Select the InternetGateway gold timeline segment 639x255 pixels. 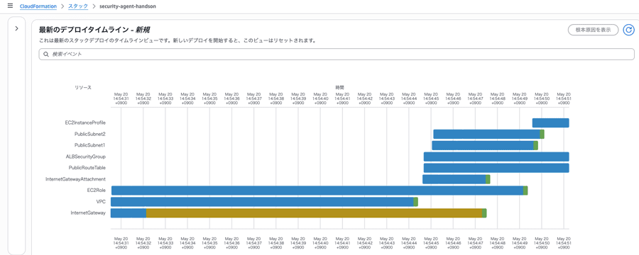[x=315, y=213]
